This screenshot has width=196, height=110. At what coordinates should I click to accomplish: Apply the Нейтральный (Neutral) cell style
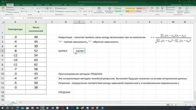(130, 8)
